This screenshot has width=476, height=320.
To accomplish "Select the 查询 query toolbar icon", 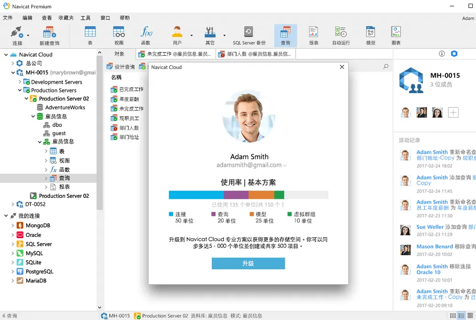I will (285, 36).
